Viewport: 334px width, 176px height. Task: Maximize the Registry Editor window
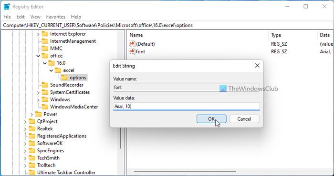coord(306,7)
